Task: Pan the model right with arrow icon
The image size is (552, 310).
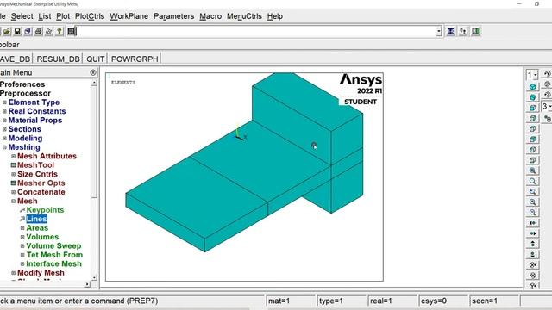Action: coord(532,233)
